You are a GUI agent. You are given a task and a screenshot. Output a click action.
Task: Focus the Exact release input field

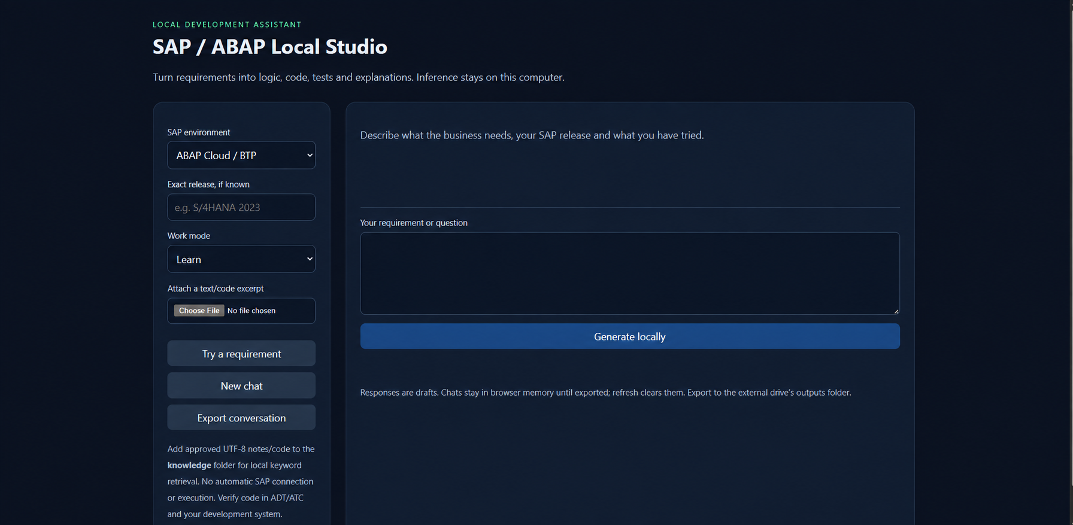point(241,207)
